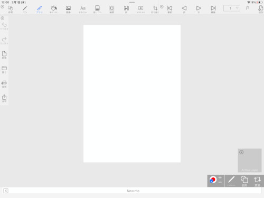This screenshot has height=198, width=264.
Task: Create a new document from the sidebar
Action: 4,55
